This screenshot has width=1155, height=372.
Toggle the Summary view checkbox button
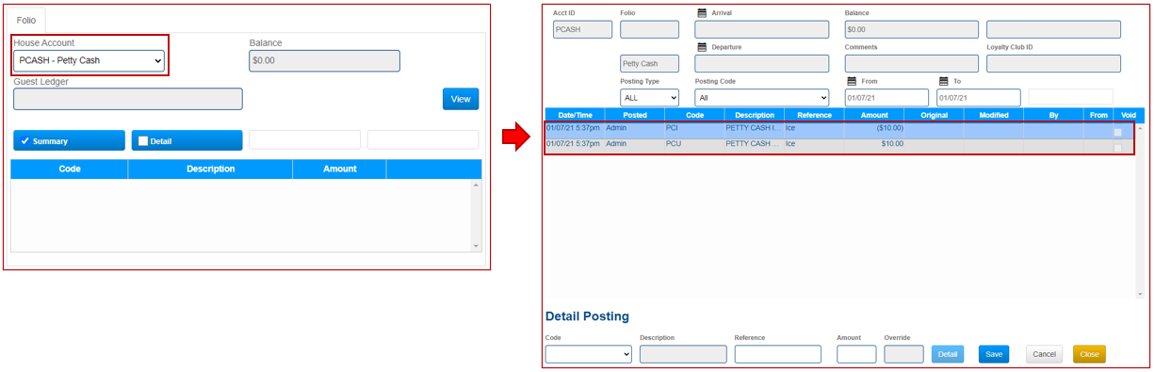click(x=69, y=141)
